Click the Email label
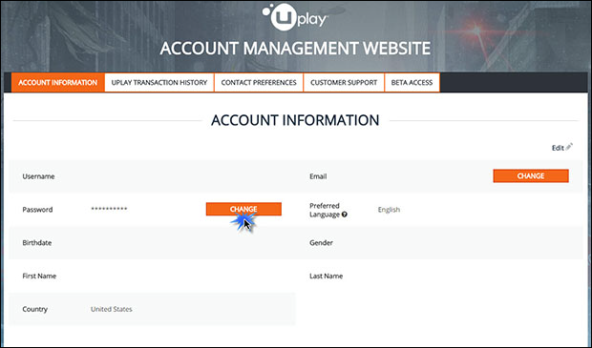This screenshot has width=592, height=348. 318,176
